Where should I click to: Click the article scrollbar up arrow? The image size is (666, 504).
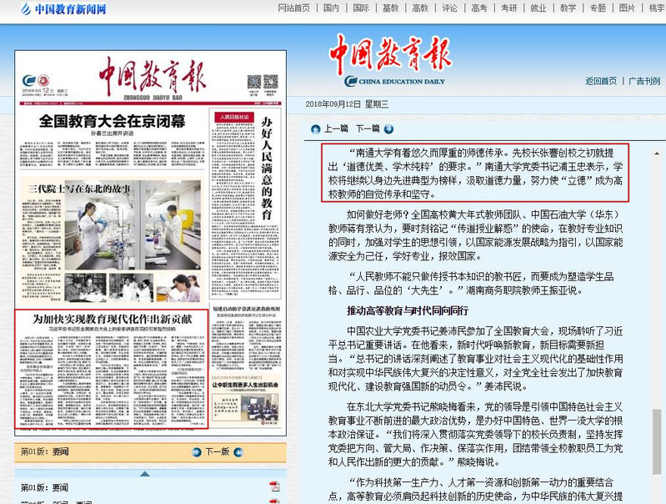tap(657, 153)
